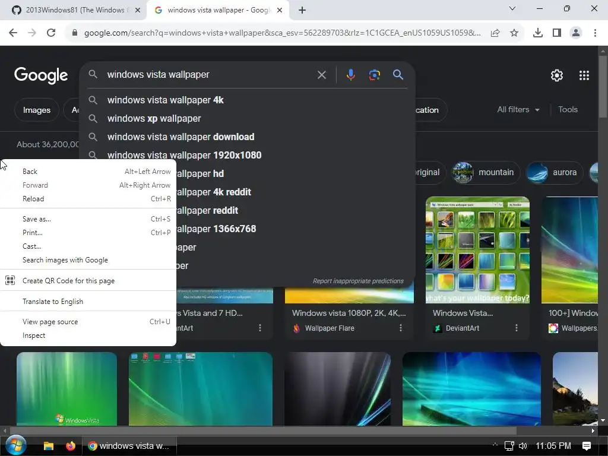Open the Google apps grid
The height and width of the screenshot is (456, 608).
pos(584,75)
